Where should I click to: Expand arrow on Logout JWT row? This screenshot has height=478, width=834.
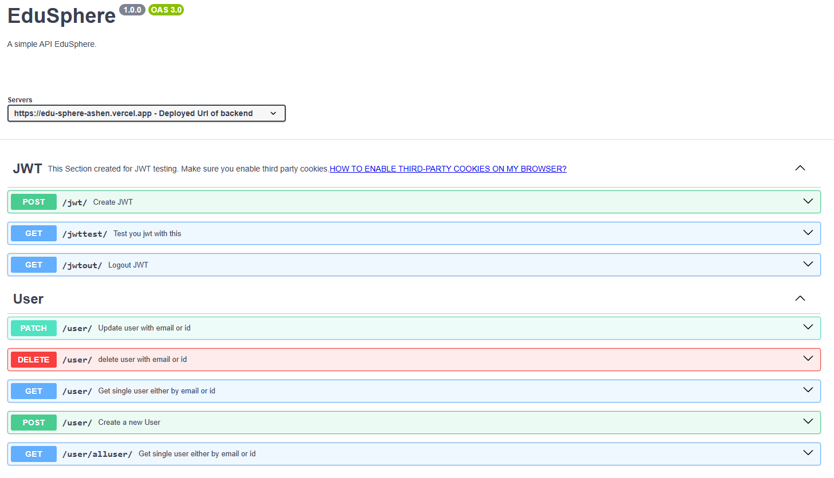[x=808, y=264]
